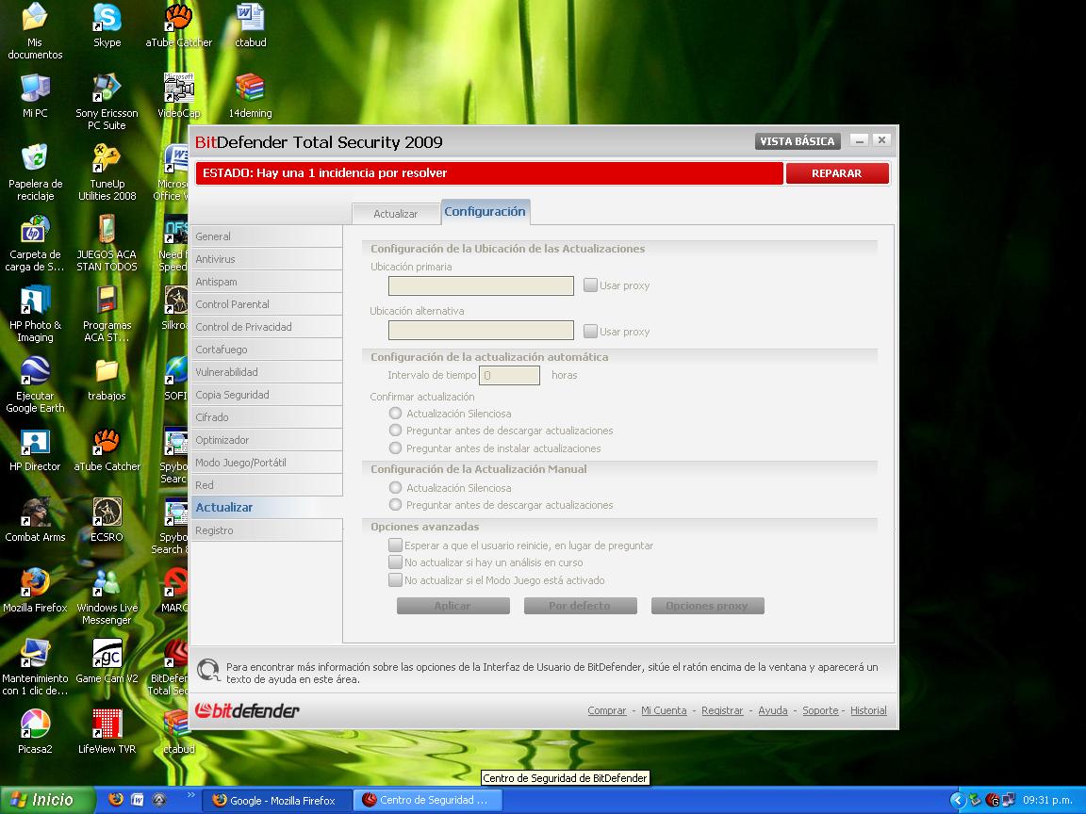Open Papelera de reciclaje
The width and height of the screenshot is (1086, 814).
click(x=35, y=171)
